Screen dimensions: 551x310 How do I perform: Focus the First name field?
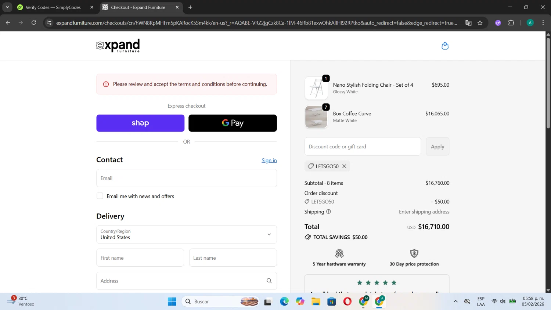[140, 258]
